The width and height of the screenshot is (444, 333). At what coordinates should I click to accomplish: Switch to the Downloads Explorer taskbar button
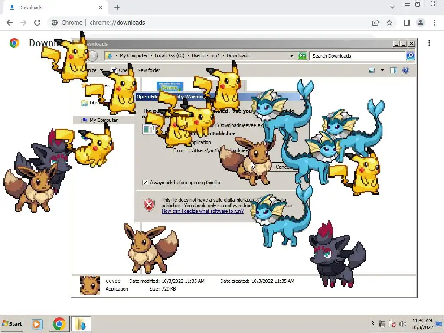(x=81, y=324)
